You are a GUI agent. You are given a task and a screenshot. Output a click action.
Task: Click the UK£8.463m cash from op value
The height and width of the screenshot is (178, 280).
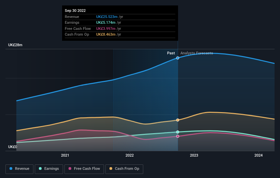click(x=106, y=35)
